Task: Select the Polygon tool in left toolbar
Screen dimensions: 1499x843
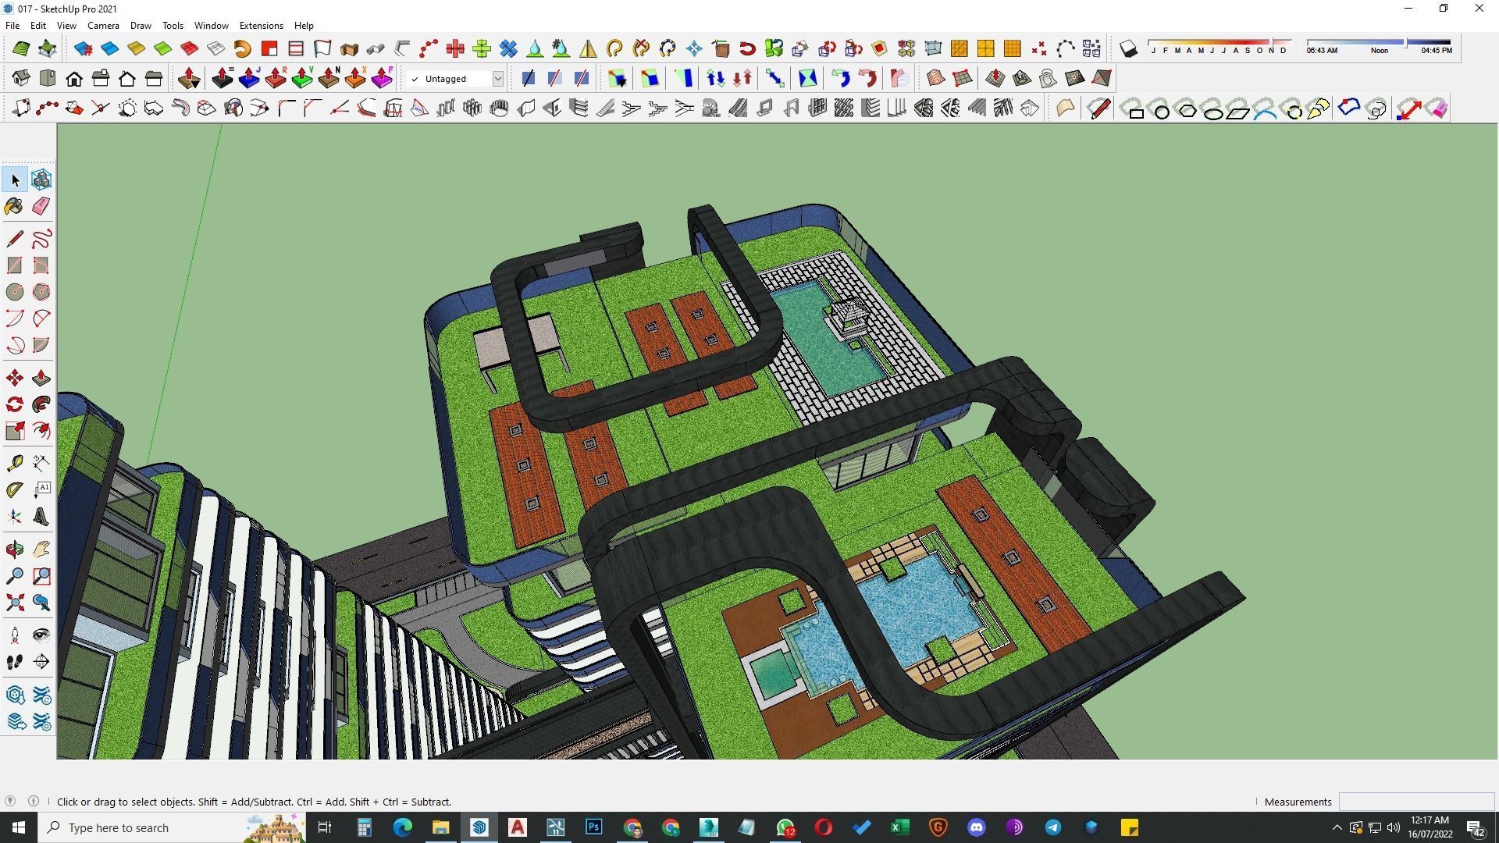Action: [x=41, y=292]
